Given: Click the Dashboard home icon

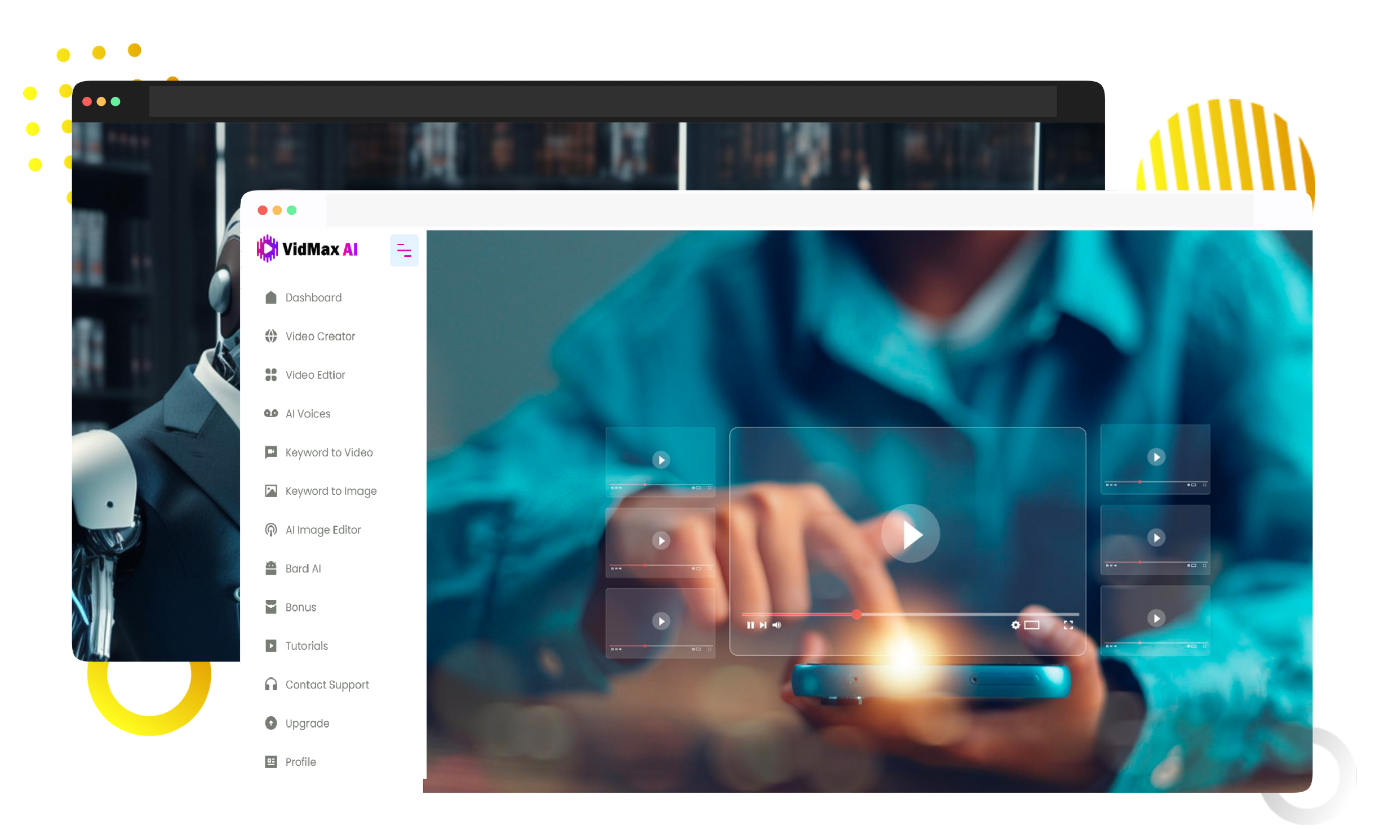Looking at the screenshot, I should pos(270,298).
